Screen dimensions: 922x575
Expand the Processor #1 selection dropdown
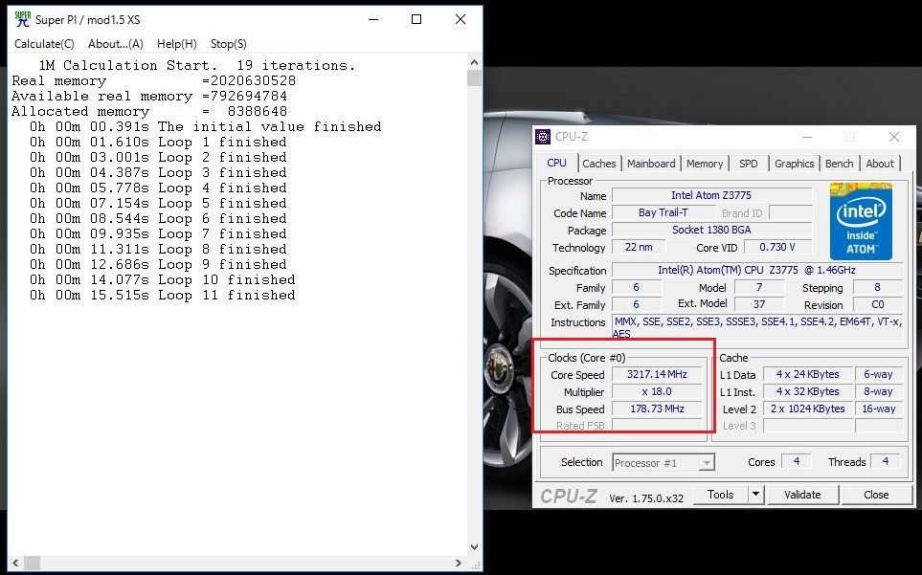[x=707, y=463]
